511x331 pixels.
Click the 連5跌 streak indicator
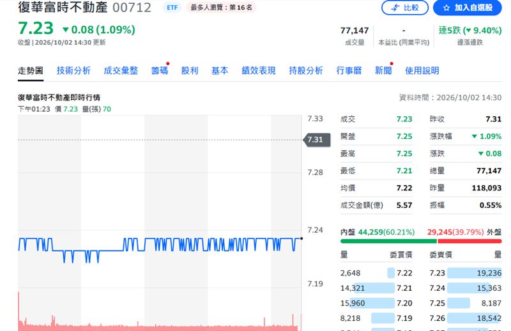470,30
